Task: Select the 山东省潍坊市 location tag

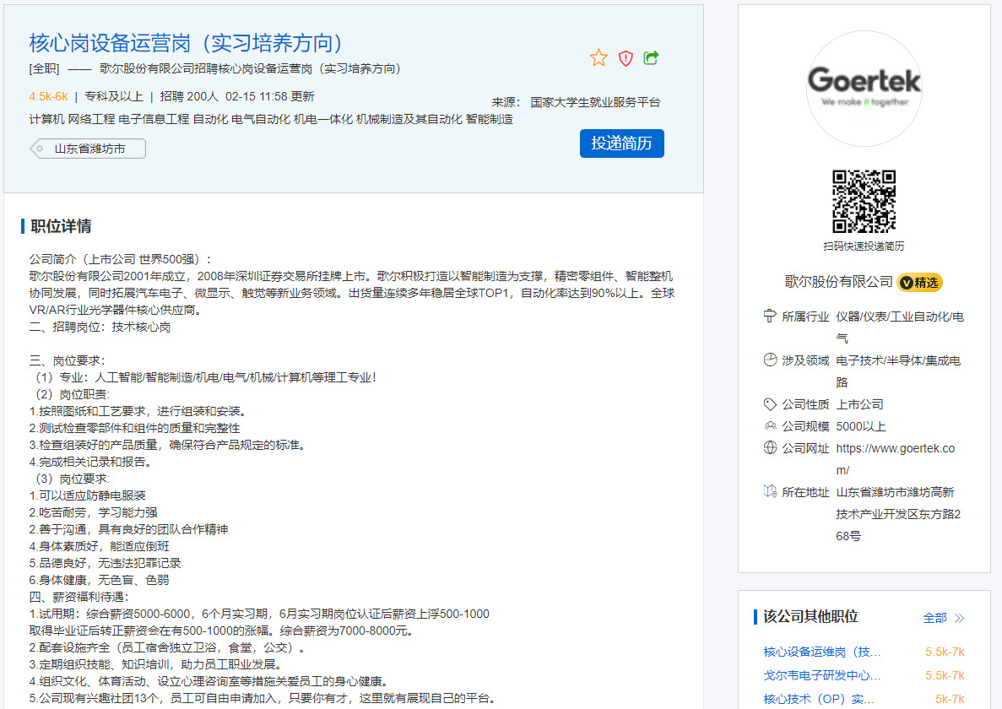Action: point(88,149)
